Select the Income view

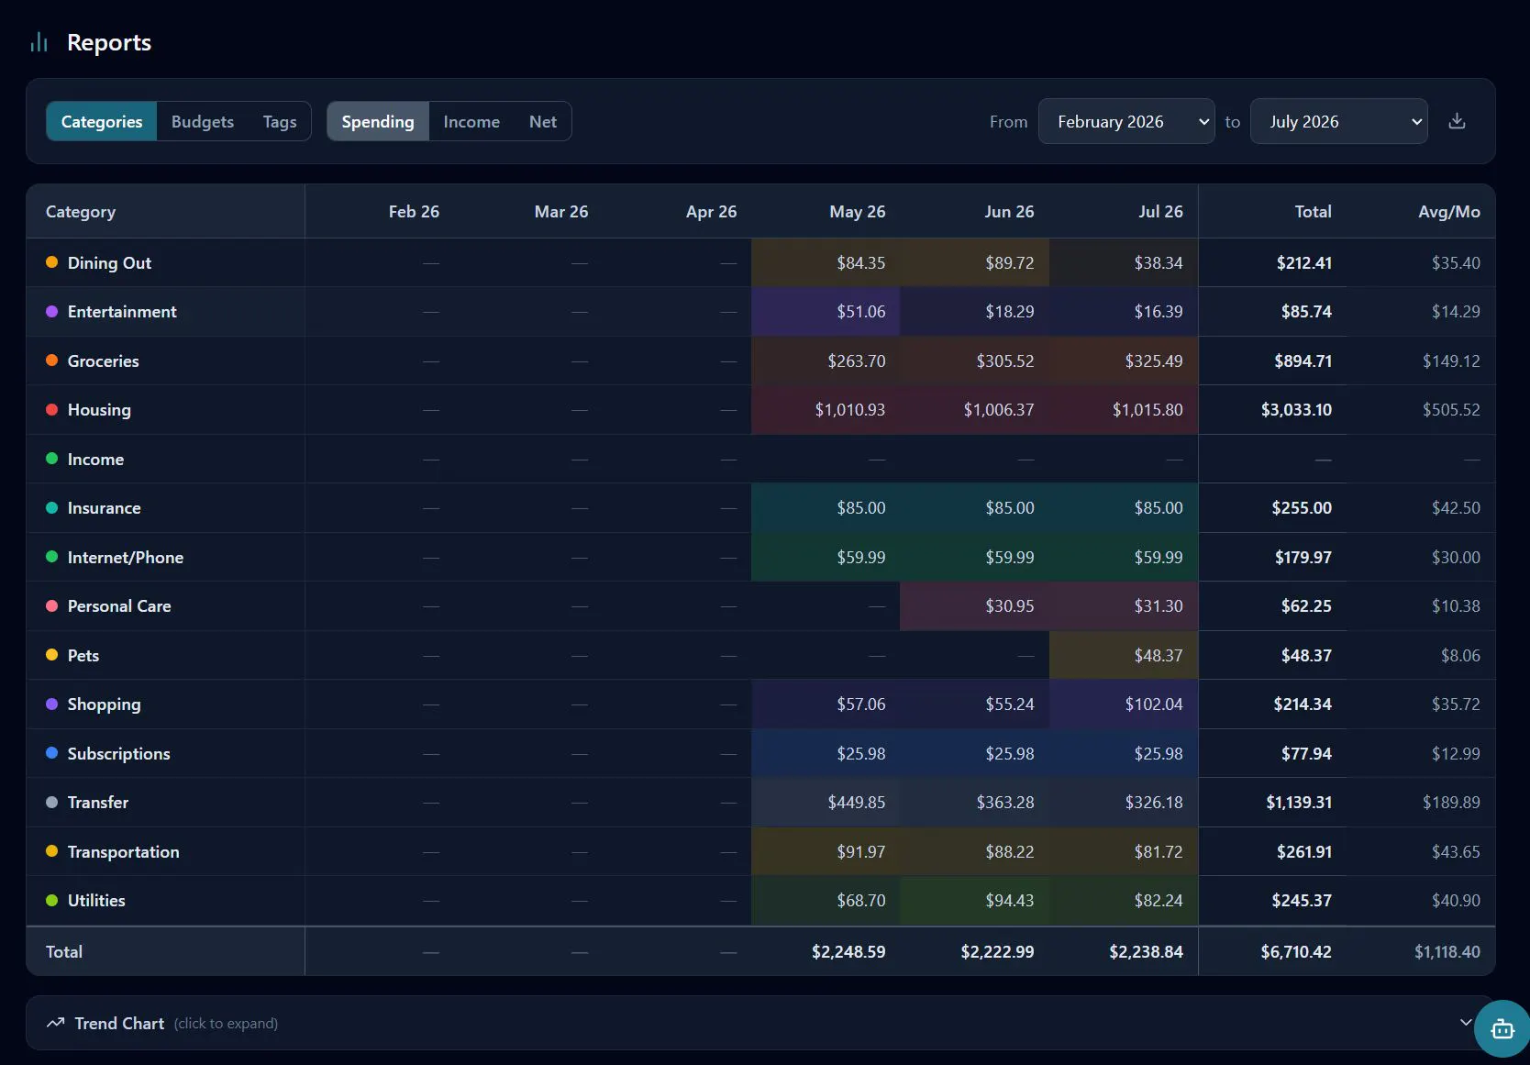pyautogui.click(x=471, y=121)
